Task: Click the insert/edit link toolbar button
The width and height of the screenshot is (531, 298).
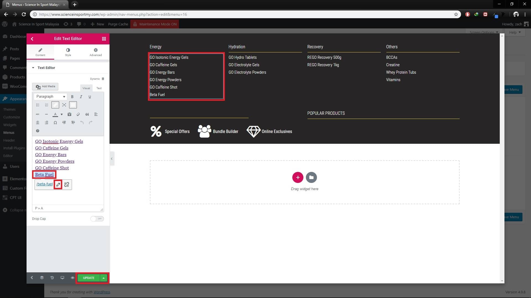Action: (x=55, y=105)
